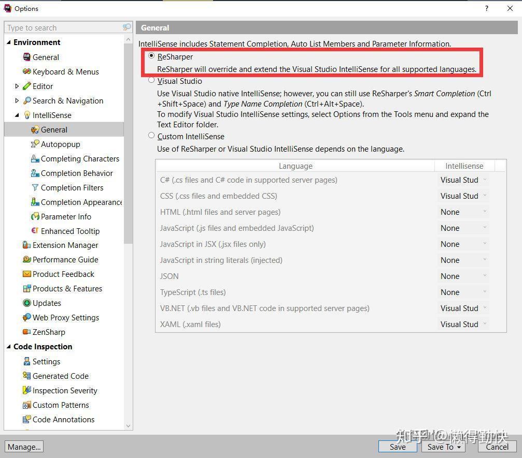Click the Manage... button

24,446
